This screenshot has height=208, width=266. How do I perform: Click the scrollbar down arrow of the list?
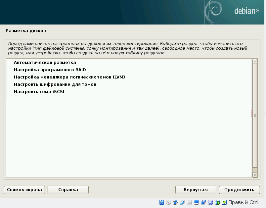pyautogui.click(x=255, y=175)
